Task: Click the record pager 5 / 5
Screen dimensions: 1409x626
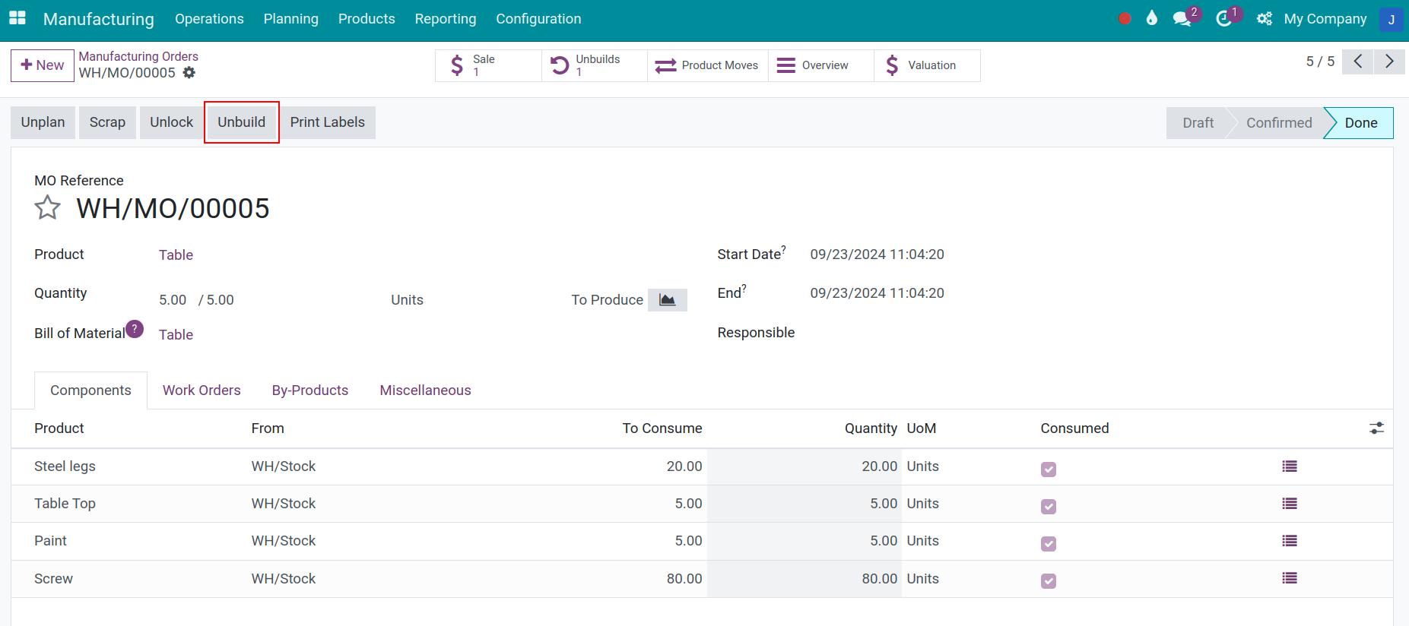Action: [1320, 62]
